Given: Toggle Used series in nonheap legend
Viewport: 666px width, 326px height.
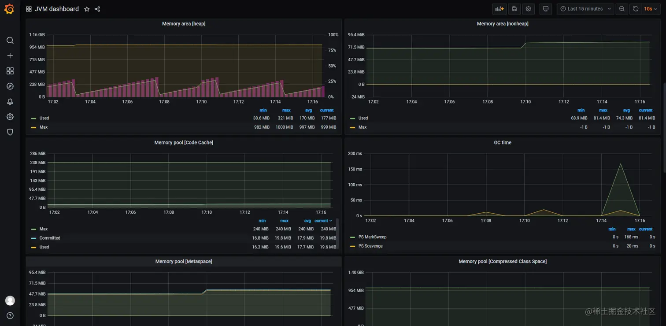Looking at the screenshot, I should click(x=363, y=118).
